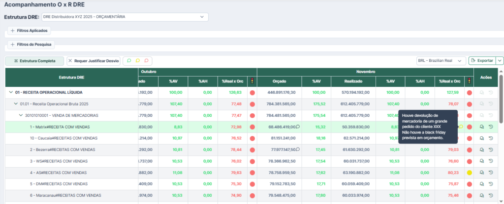The height and width of the screenshot is (204, 504).
Task: Click the Exportar button
Action: [481, 60]
